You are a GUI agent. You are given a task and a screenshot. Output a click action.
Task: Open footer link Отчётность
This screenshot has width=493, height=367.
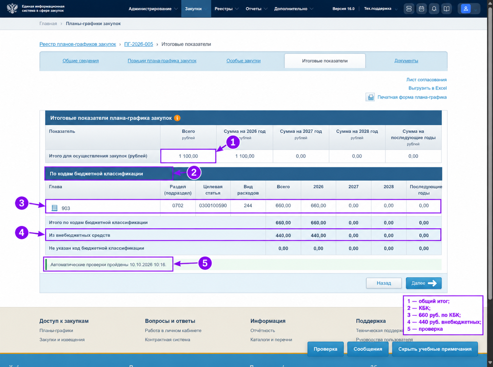[263, 330]
